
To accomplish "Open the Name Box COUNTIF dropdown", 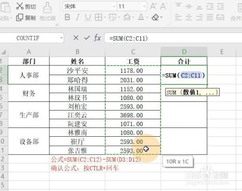I will click(x=61, y=38).
